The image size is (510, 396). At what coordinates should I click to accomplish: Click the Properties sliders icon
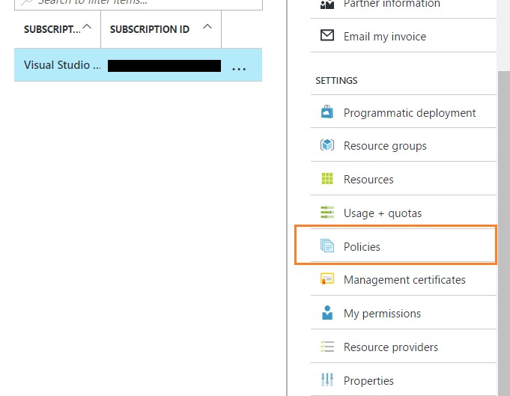click(x=327, y=380)
